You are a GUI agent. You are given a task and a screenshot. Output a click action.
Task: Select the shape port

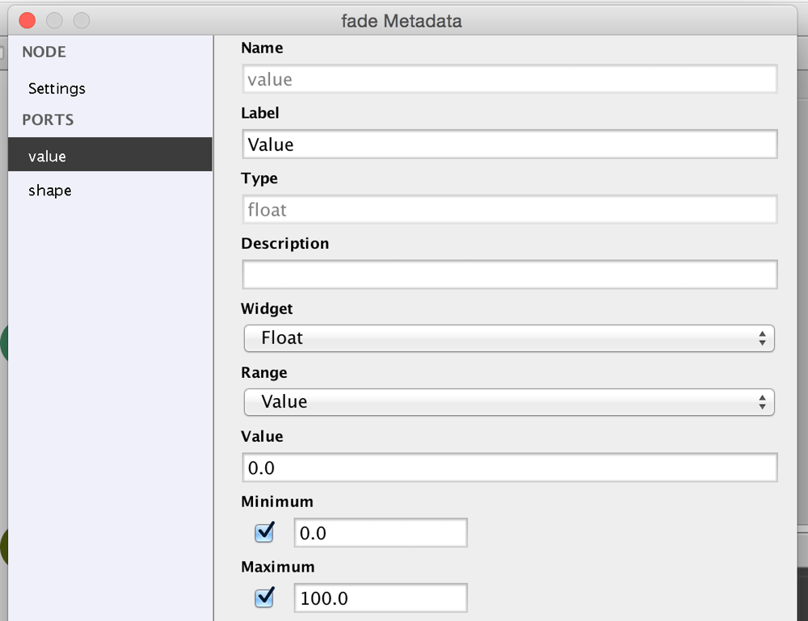[110, 191]
